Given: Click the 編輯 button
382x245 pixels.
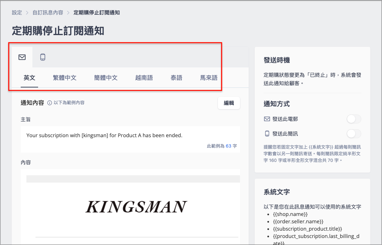Looking at the screenshot, I should point(229,103).
